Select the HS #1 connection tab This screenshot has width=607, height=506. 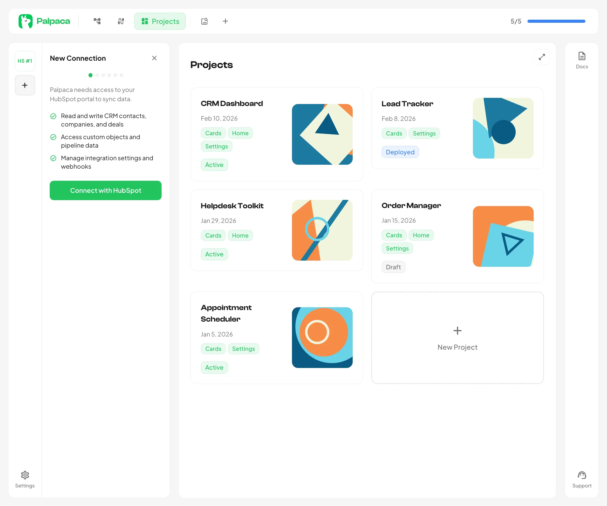click(25, 61)
